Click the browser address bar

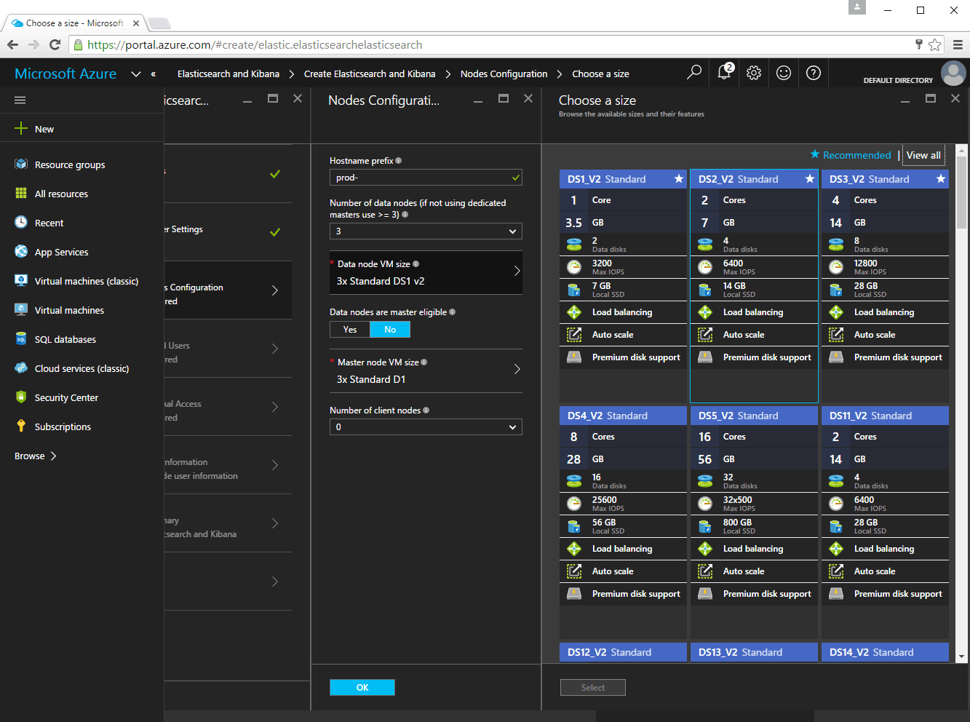point(495,44)
